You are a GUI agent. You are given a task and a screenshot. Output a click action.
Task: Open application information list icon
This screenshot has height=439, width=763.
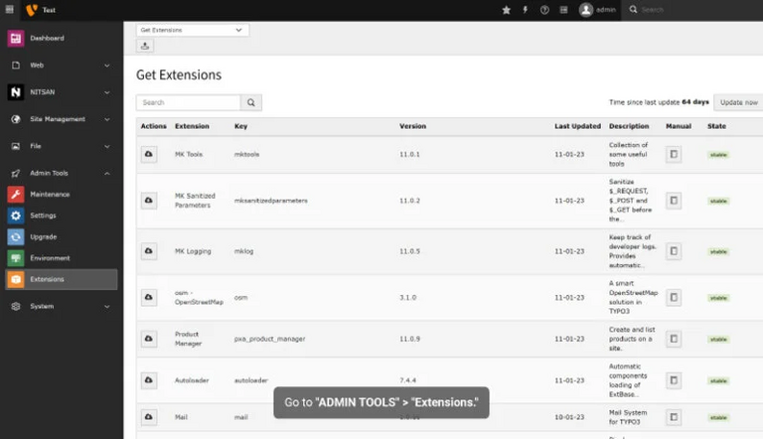tap(563, 10)
